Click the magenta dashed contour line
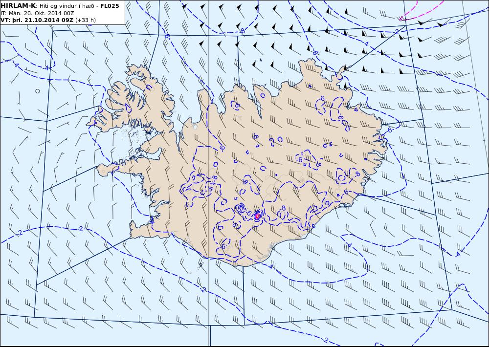 [x=422, y=11]
